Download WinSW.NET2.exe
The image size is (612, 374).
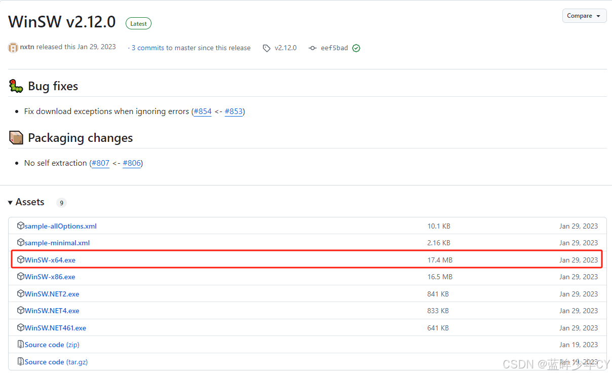click(x=52, y=294)
